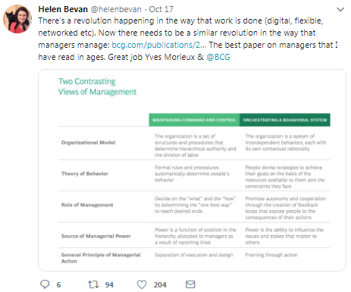The image size is (351, 292).
Task: Open the Two Contrasting Views image
Action: (x=192, y=170)
